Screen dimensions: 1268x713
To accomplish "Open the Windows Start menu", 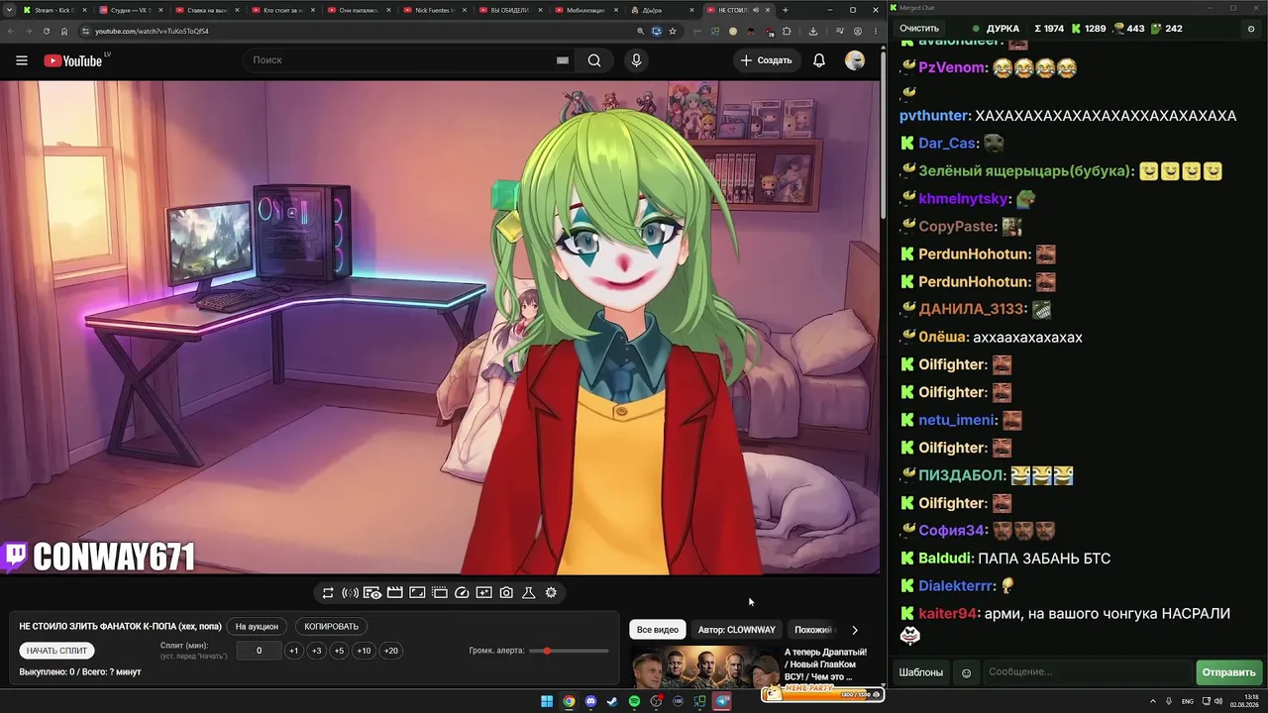I will [x=547, y=702].
